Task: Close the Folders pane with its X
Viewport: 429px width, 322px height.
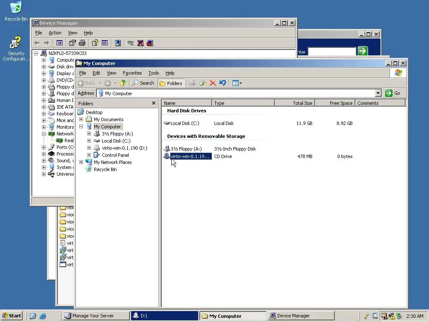Action: pyautogui.click(x=154, y=103)
